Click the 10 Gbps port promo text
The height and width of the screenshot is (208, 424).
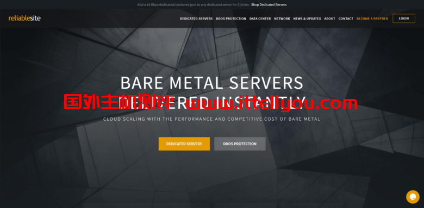194,4
